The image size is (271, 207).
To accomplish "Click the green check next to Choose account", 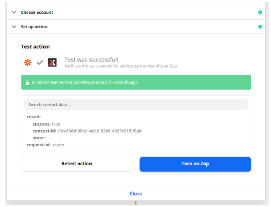I will point(260,12).
